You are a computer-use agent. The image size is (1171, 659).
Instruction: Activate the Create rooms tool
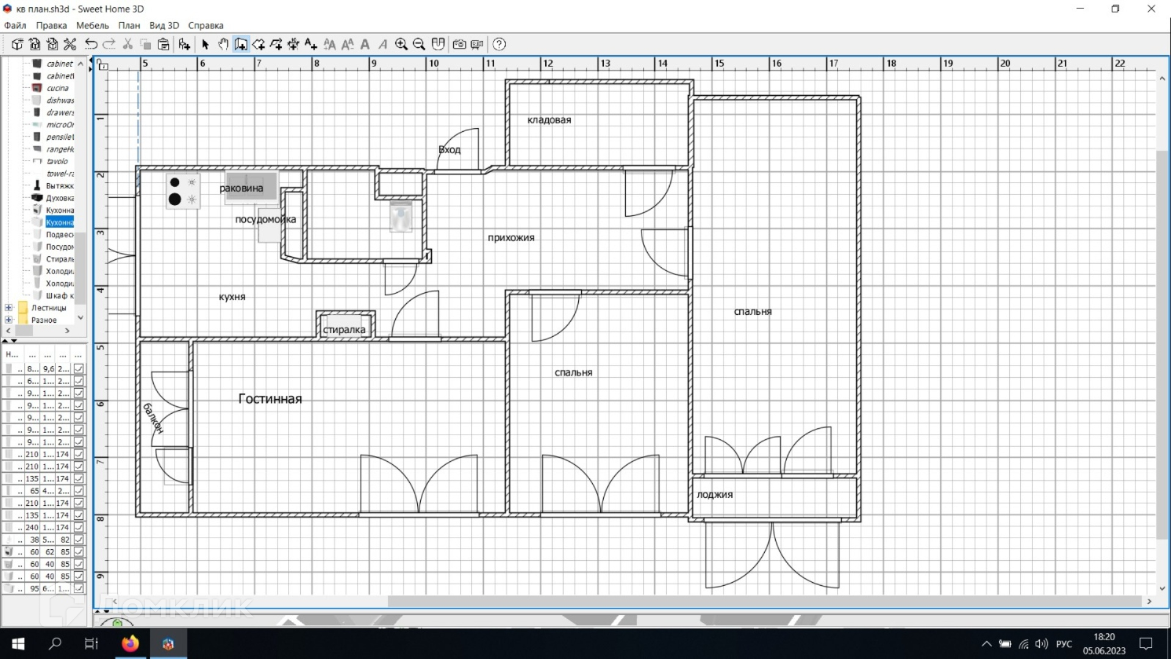[x=259, y=44]
